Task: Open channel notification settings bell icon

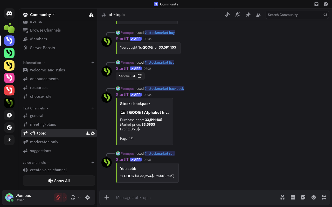Action: 238,15
